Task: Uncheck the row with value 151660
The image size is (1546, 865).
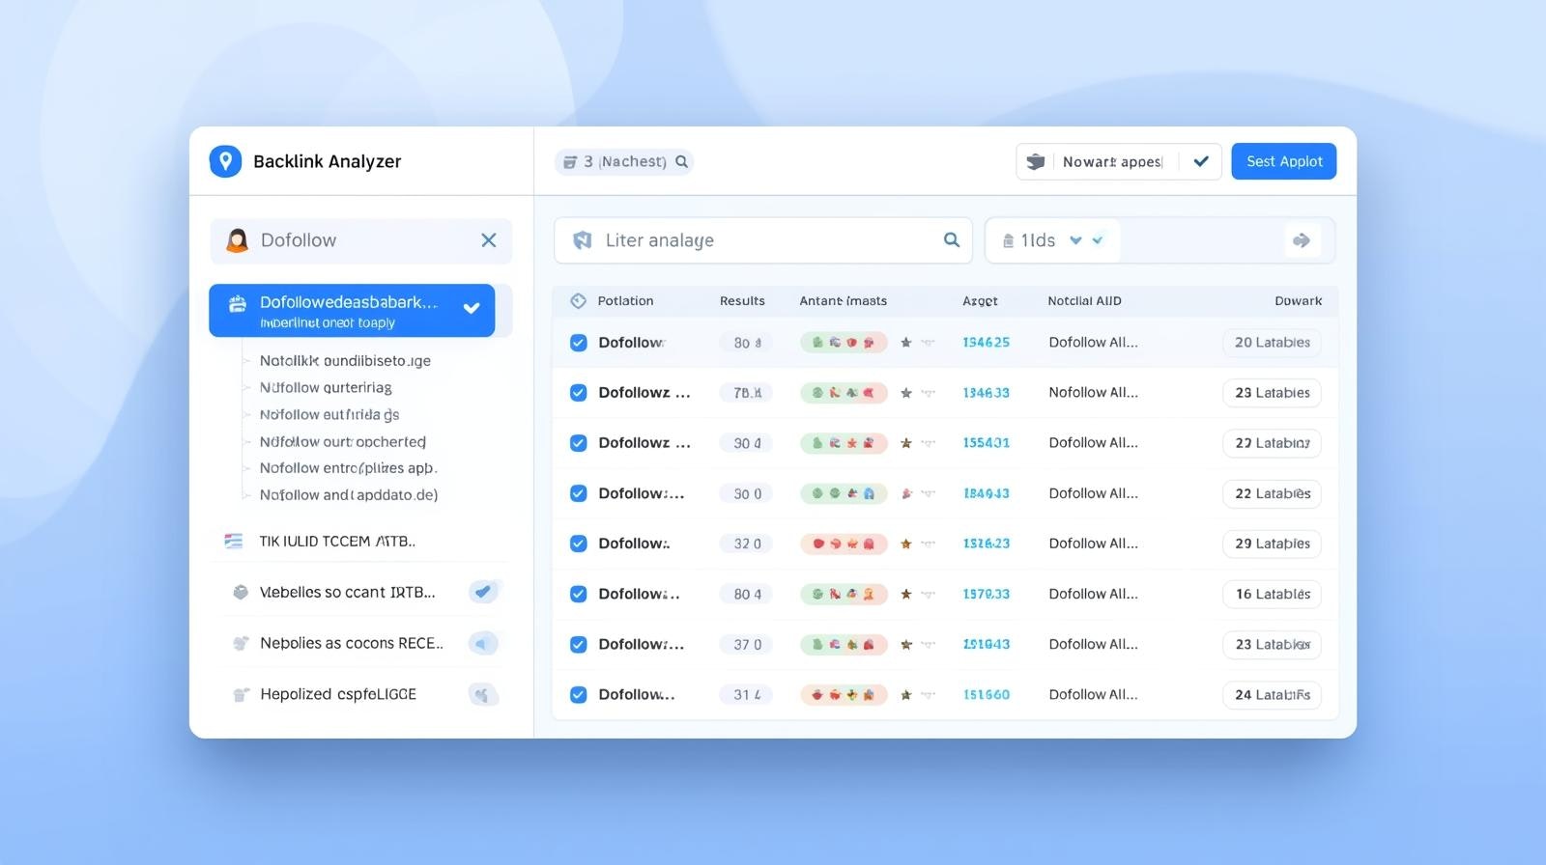Action: pyautogui.click(x=578, y=694)
